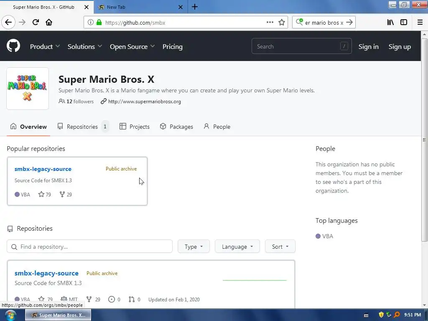Image resolution: width=428 pixels, height=321 pixels.
Task: Click the 9:51 PM taskbar clock
Action: pos(413,315)
